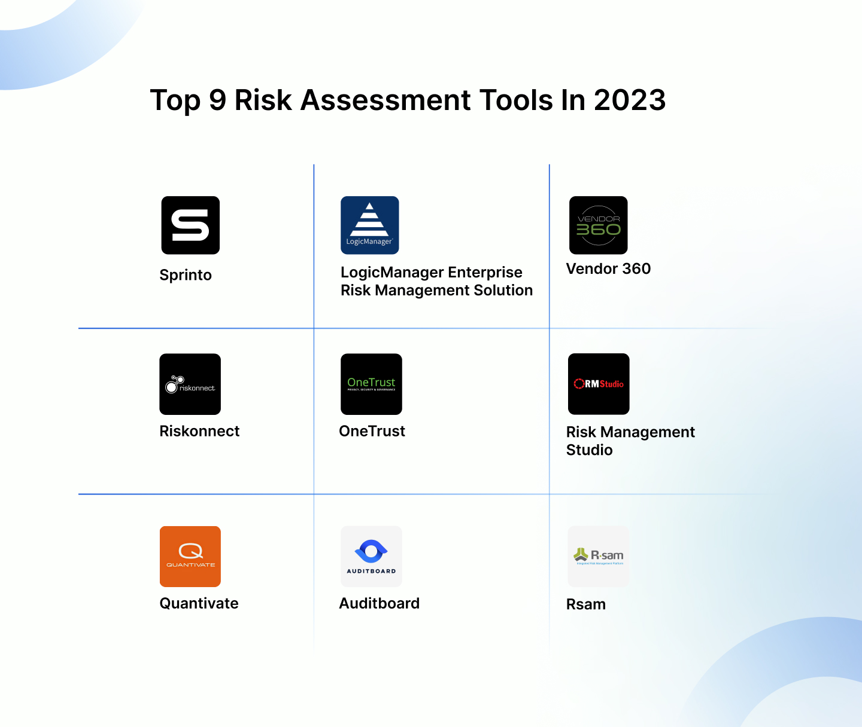The width and height of the screenshot is (862, 727).
Task: Click the Riskonnect molecule logo
Action: (x=190, y=384)
